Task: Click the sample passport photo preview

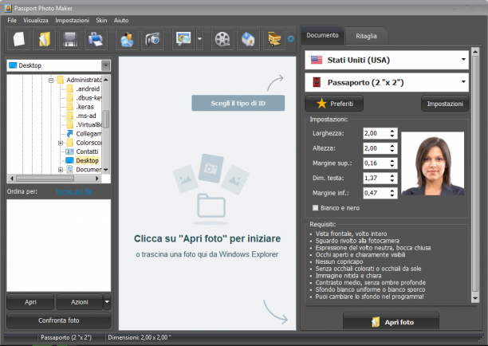Action: tap(433, 163)
